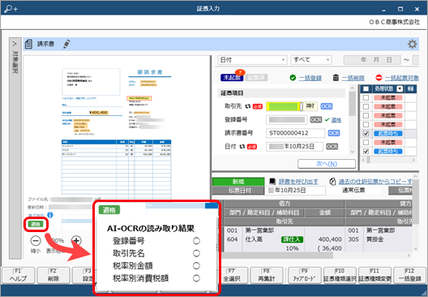
Task: Click the 証憑項目 scrollbar down arrow
Action: tap(352, 152)
